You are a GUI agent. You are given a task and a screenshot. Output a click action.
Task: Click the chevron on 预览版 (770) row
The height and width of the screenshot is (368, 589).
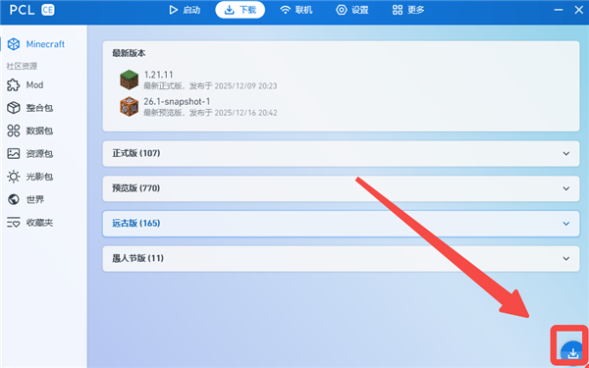(x=566, y=188)
